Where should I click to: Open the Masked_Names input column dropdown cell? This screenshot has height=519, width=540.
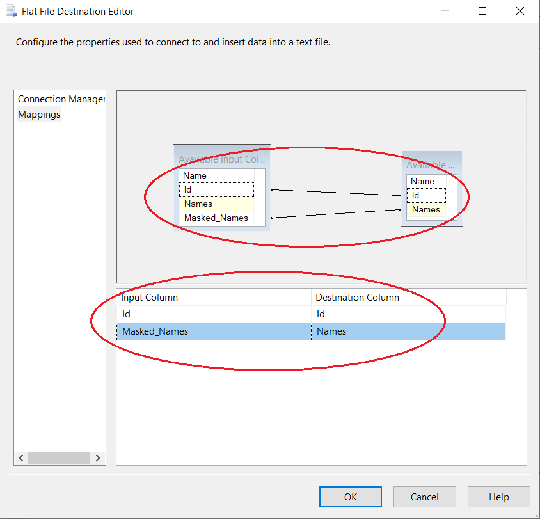214,331
